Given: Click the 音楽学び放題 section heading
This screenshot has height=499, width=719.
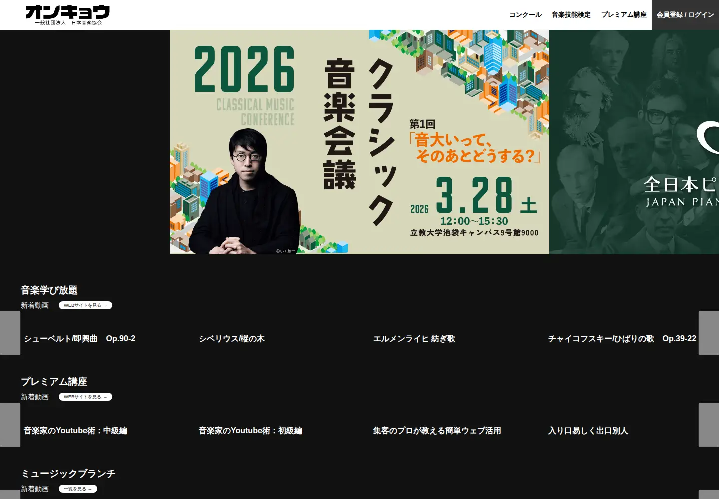Looking at the screenshot, I should (49, 290).
